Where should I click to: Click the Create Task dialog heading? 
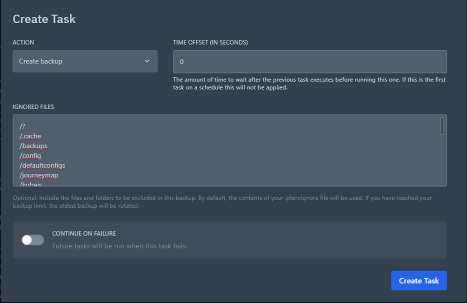coord(44,19)
